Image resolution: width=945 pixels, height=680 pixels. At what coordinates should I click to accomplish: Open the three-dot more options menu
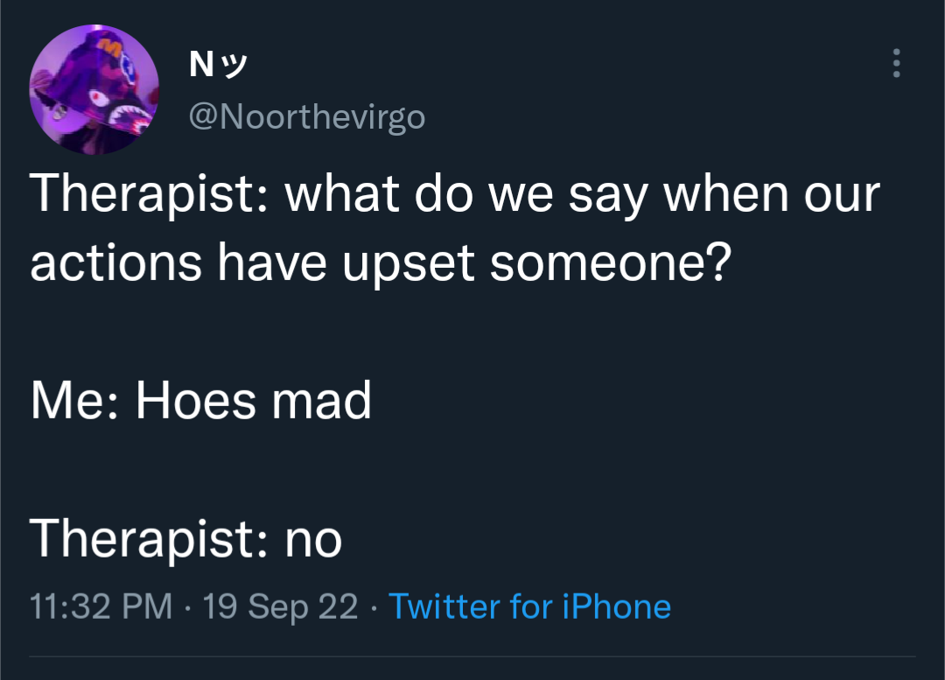896,63
